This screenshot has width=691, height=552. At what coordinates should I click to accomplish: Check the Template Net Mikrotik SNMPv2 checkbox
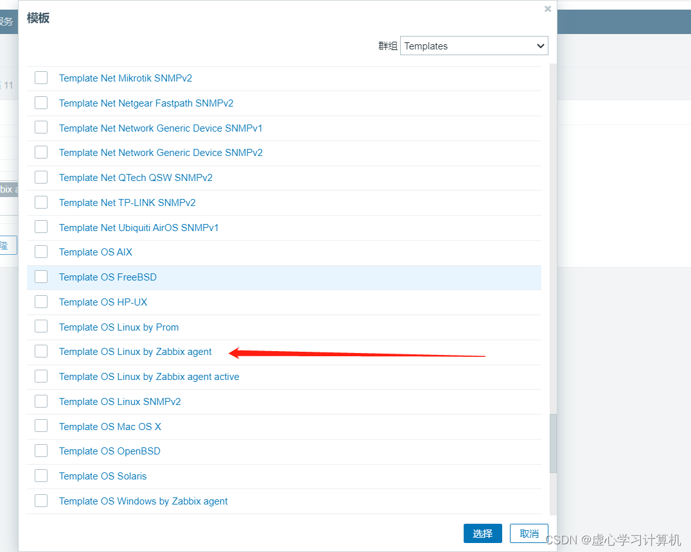pyautogui.click(x=41, y=78)
